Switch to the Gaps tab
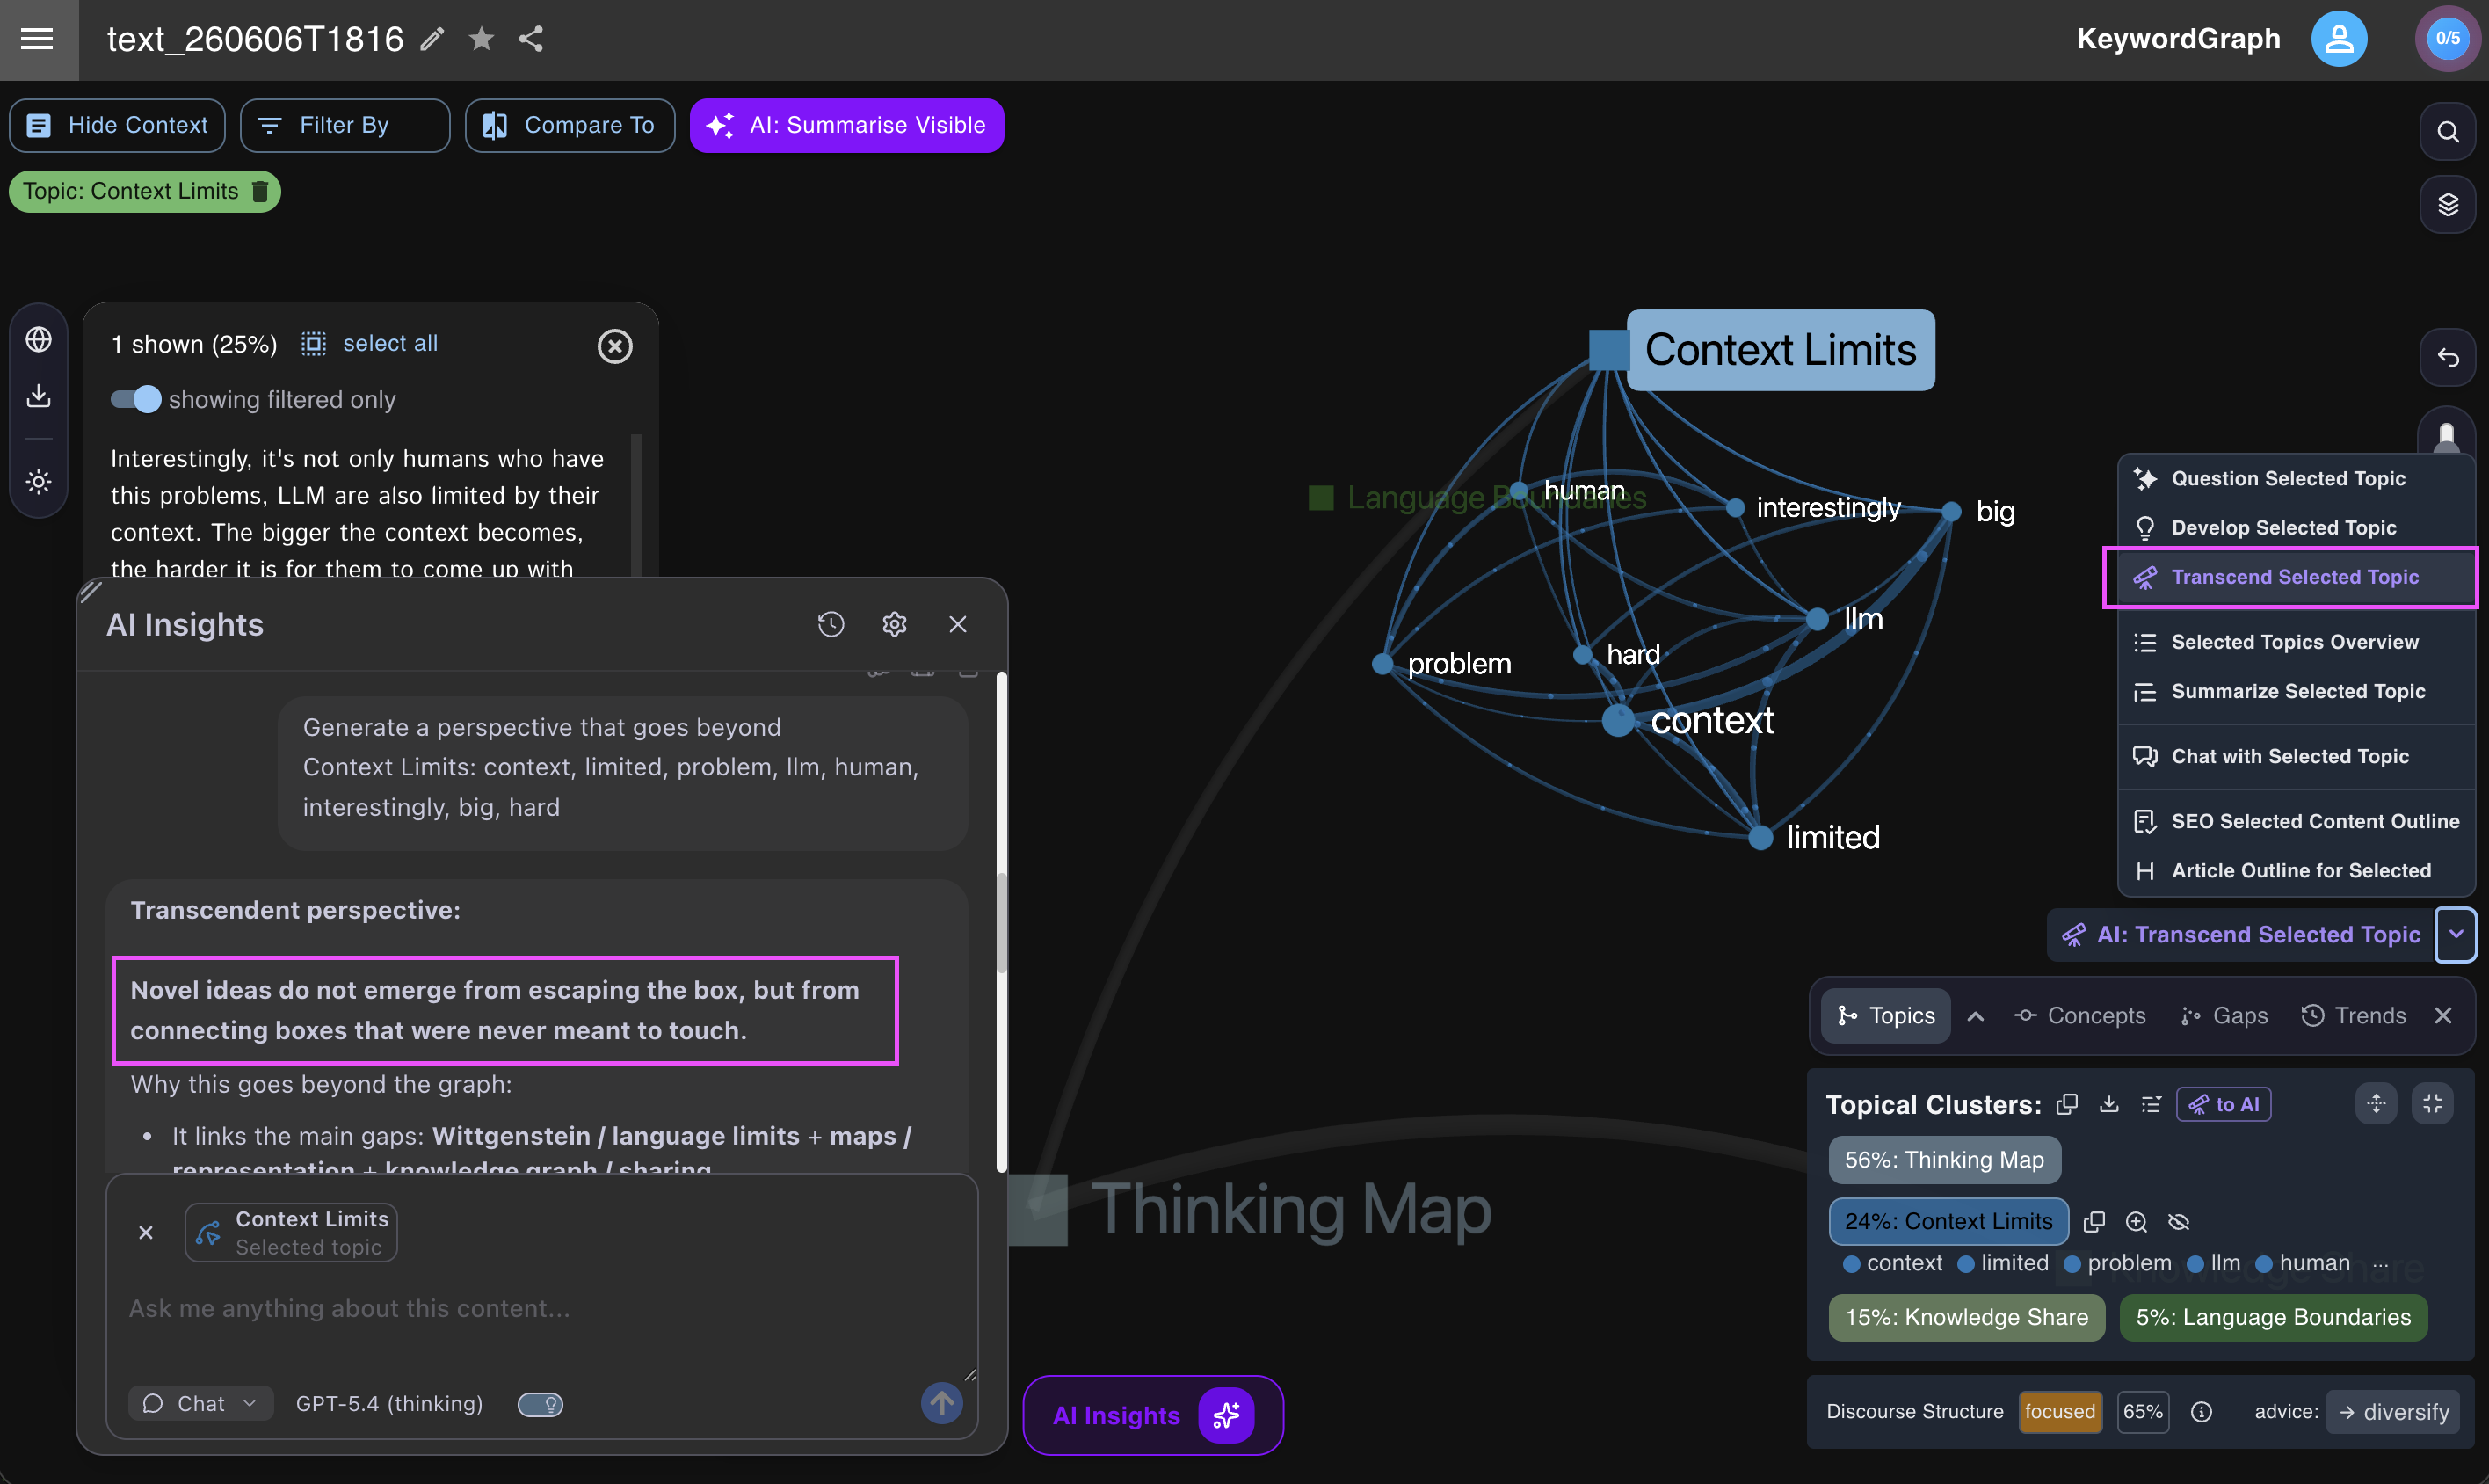The image size is (2489, 1484). click(2224, 1016)
